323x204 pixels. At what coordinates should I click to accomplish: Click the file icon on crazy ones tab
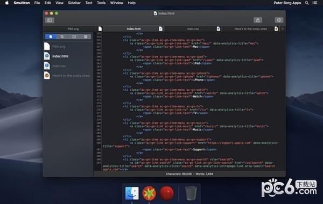coord(276,29)
